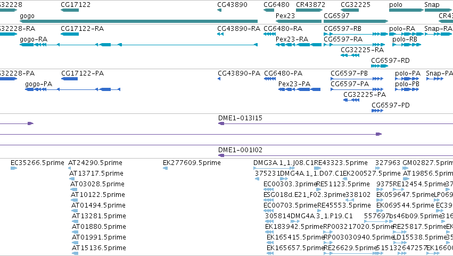Open the CG6597-PD label
453x256 pixels.
coord(391,105)
